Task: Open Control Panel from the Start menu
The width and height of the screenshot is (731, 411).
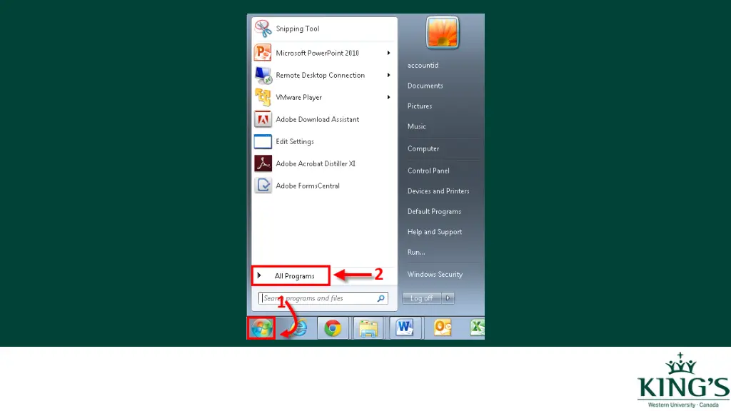Action: pyautogui.click(x=428, y=171)
